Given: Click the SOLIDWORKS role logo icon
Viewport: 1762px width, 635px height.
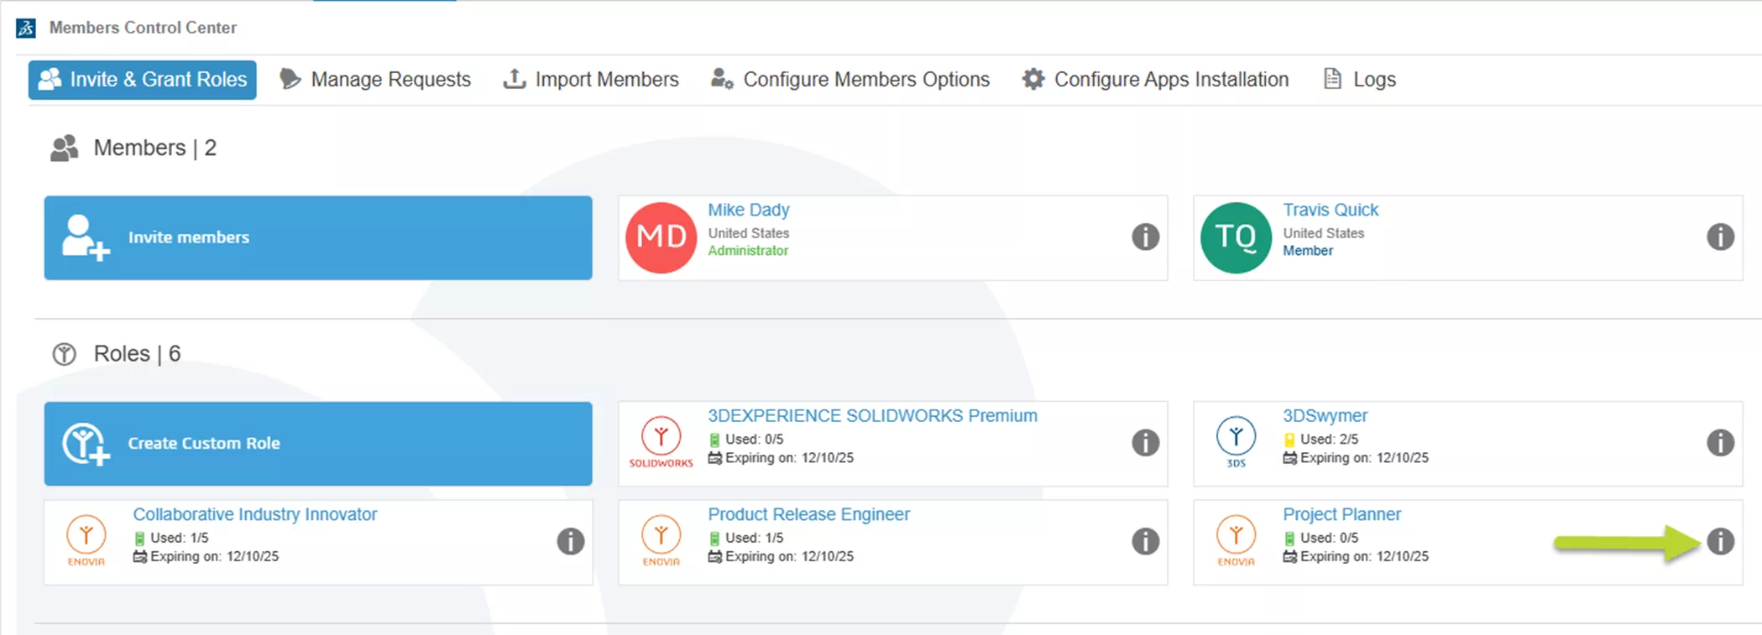Looking at the screenshot, I should (661, 441).
